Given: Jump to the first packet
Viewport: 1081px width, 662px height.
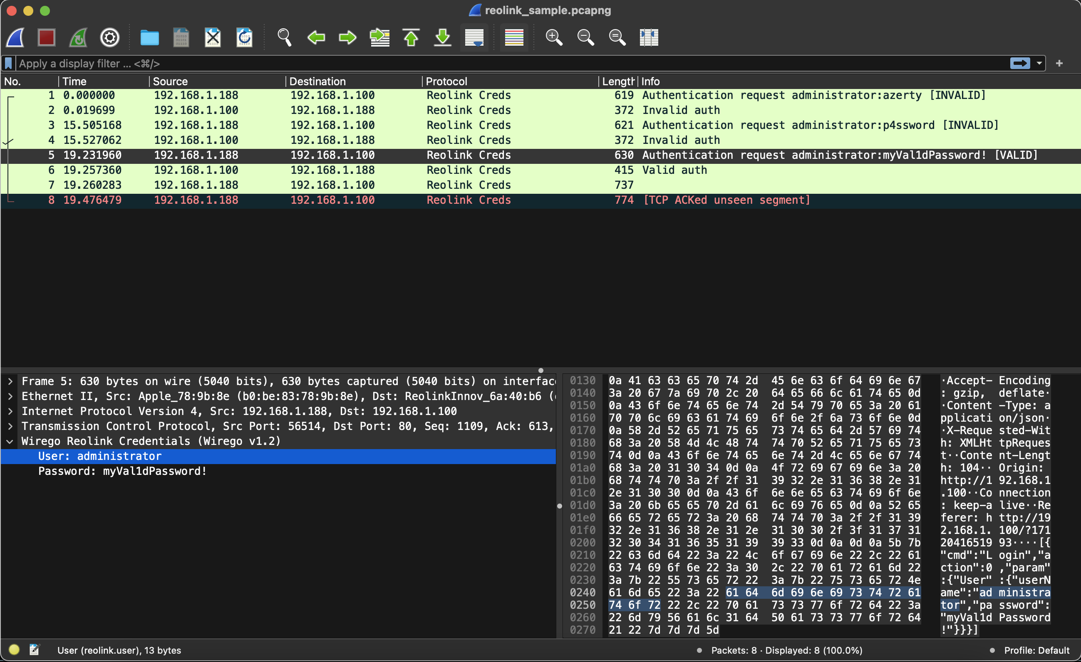Looking at the screenshot, I should pyautogui.click(x=411, y=37).
